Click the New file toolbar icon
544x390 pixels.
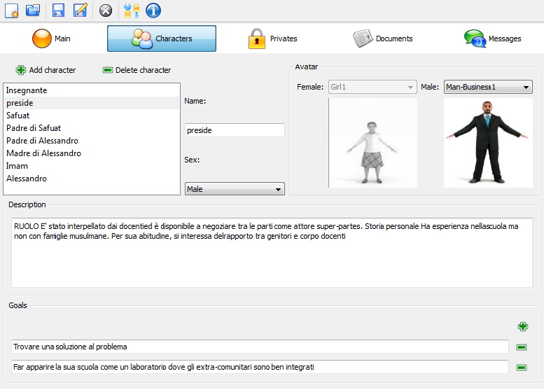tap(12, 10)
